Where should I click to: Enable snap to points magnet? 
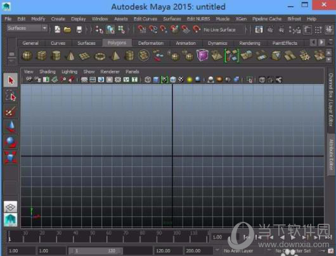(164, 29)
